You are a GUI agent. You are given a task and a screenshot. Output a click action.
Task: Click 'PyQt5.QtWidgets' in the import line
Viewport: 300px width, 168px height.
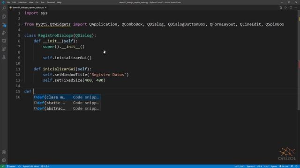53,24
